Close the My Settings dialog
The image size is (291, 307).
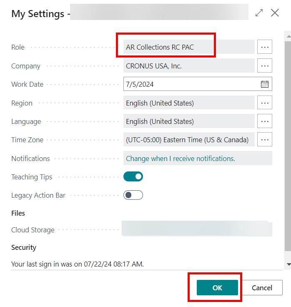pos(275,13)
